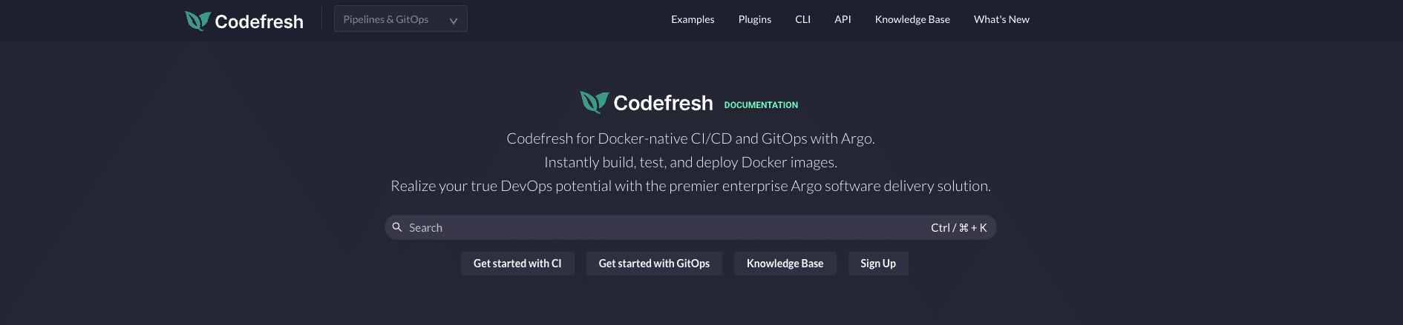
Task: Click the Knowledge Base button below search
Action: 785,264
